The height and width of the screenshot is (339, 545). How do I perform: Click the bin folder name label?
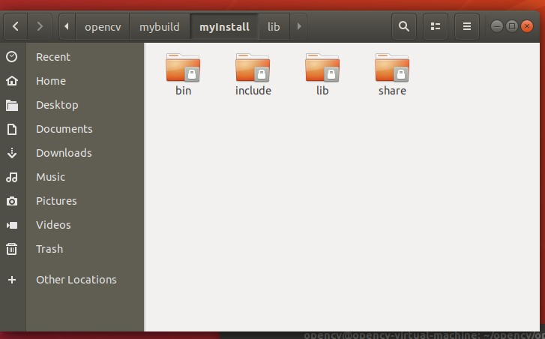183,91
